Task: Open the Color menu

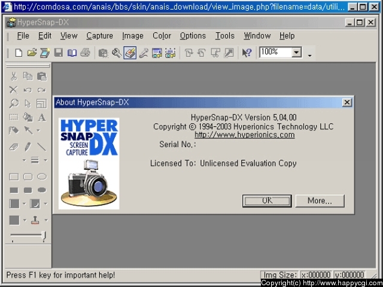Action: pyautogui.click(x=162, y=36)
